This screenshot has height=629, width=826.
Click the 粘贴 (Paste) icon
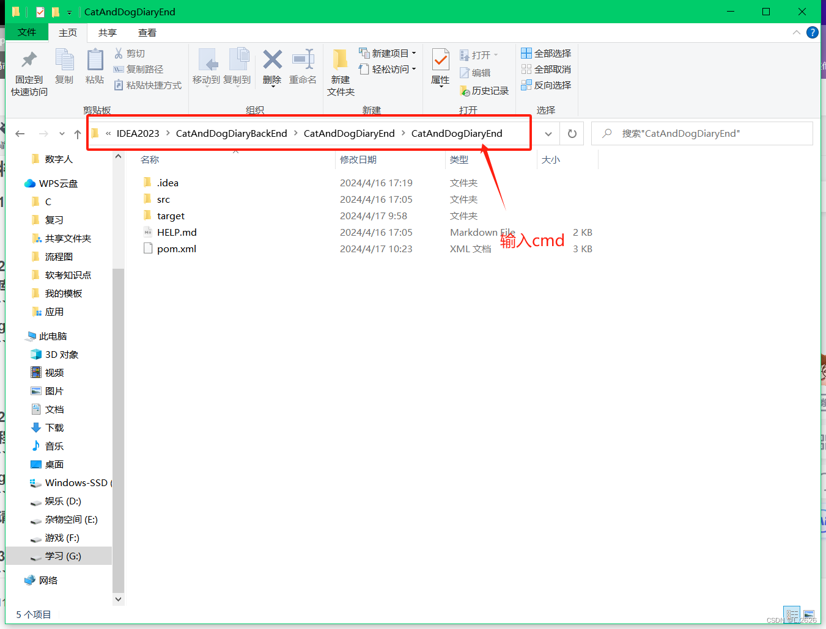[x=95, y=67]
